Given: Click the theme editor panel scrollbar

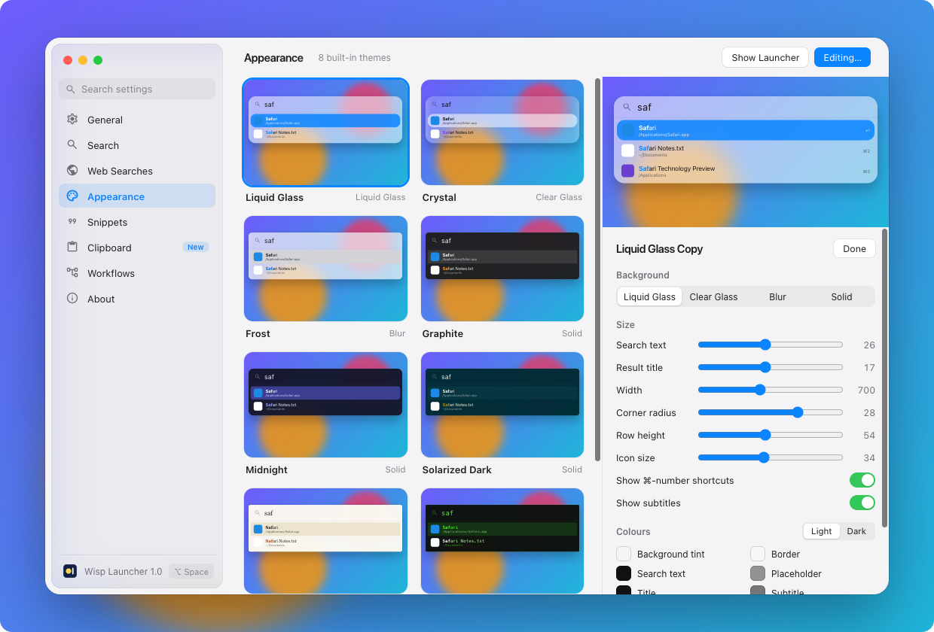Looking at the screenshot, I should coord(884,378).
